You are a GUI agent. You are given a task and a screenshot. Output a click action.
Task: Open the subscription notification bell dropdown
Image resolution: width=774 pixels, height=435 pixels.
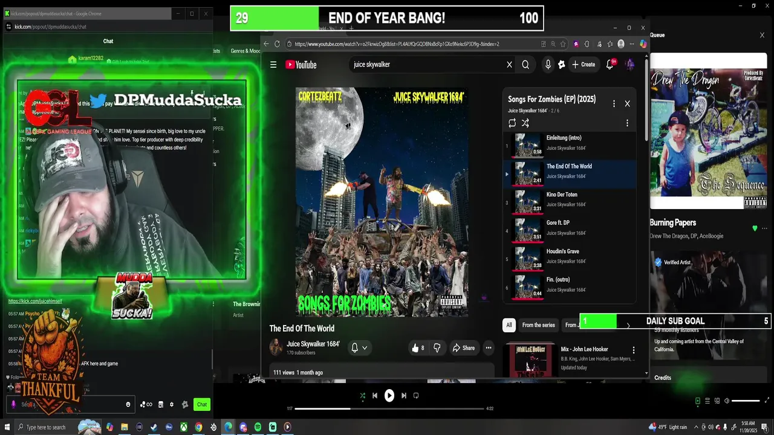coord(359,347)
